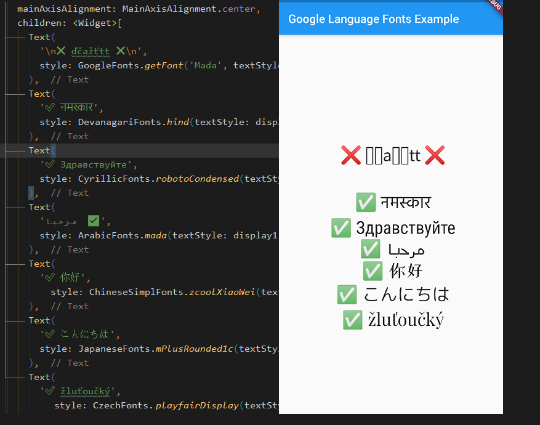Viewport: 540px width, 425px height.
Task: Click the '// Text' comment below the zcoolXiaoWei line
Action: (70, 306)
